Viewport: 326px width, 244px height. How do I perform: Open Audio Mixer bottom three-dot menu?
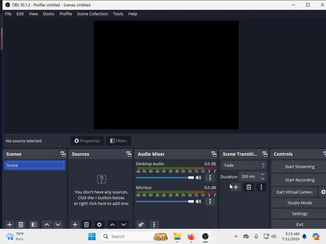click(x=154, y=225)
